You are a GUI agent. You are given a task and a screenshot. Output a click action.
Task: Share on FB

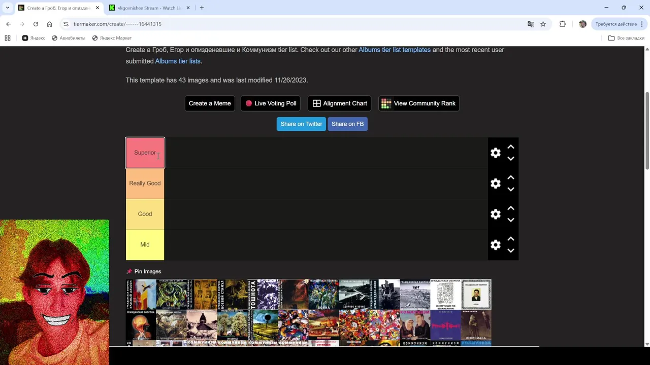pyautogui.click(x=347, y=124)
